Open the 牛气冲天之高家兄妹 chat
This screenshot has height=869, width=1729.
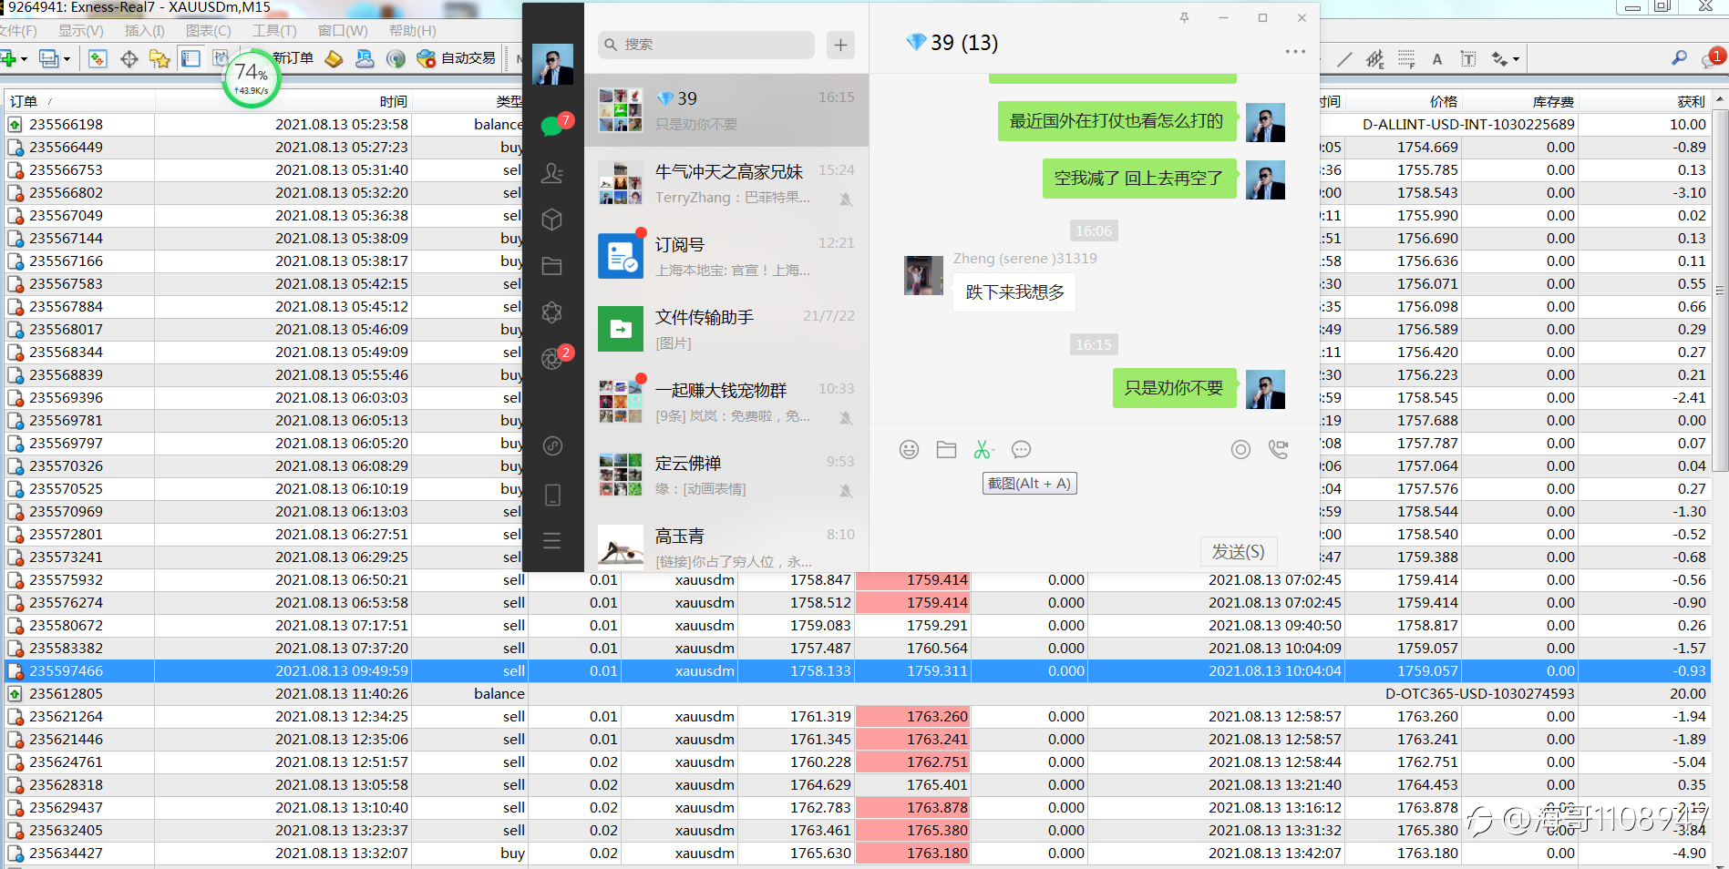click(x=726, y=183)
